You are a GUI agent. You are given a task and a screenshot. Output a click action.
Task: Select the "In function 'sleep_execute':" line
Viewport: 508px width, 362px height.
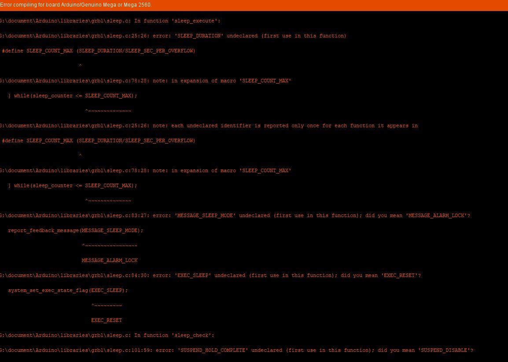(x=110, y=21)
